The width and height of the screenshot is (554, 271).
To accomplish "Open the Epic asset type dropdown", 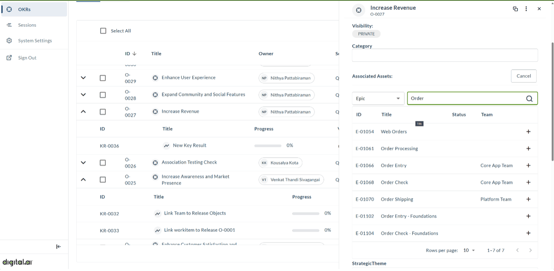I will tap(378, 98).
